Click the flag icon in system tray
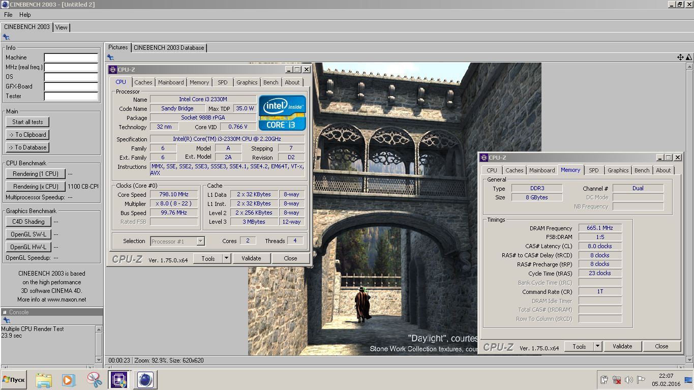 point(641,380)
